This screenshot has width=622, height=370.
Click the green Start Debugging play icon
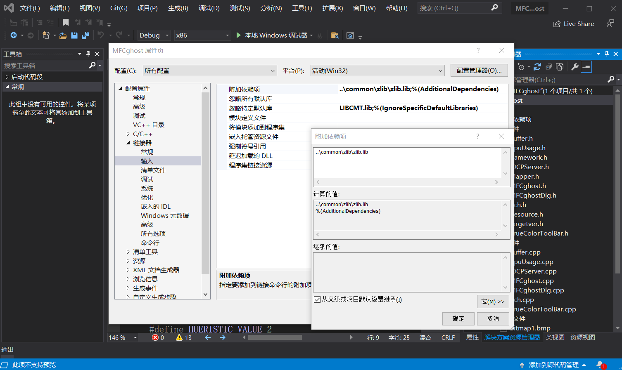(238, 35)
